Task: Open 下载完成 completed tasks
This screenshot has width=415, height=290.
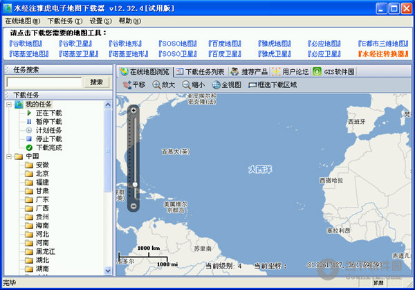Action: pyautogui.click(x=44, y=147)
